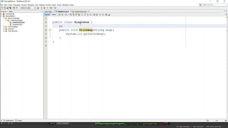Toggle Bookmark in editor toolbar
Image resolution: width=228 pixels, height=128 pixels.
click(x=90, y=15)
